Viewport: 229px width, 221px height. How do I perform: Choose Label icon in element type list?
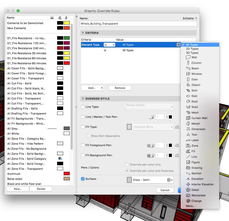click(x=188, y=140)
